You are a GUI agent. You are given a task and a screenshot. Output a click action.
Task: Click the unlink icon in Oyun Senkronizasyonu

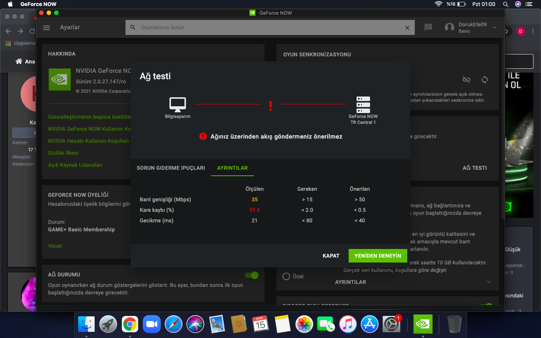point(467,80)
